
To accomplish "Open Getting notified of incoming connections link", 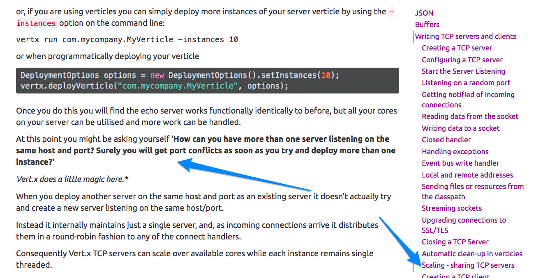I will pyautogui.click(x=468, y=100).
